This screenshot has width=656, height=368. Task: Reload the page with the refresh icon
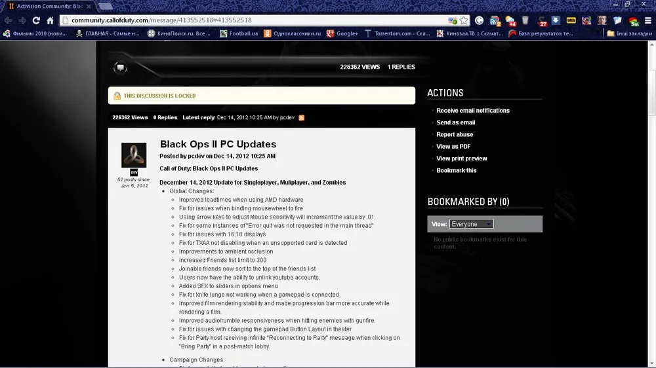pyautogui.click(x=36, y=20)
